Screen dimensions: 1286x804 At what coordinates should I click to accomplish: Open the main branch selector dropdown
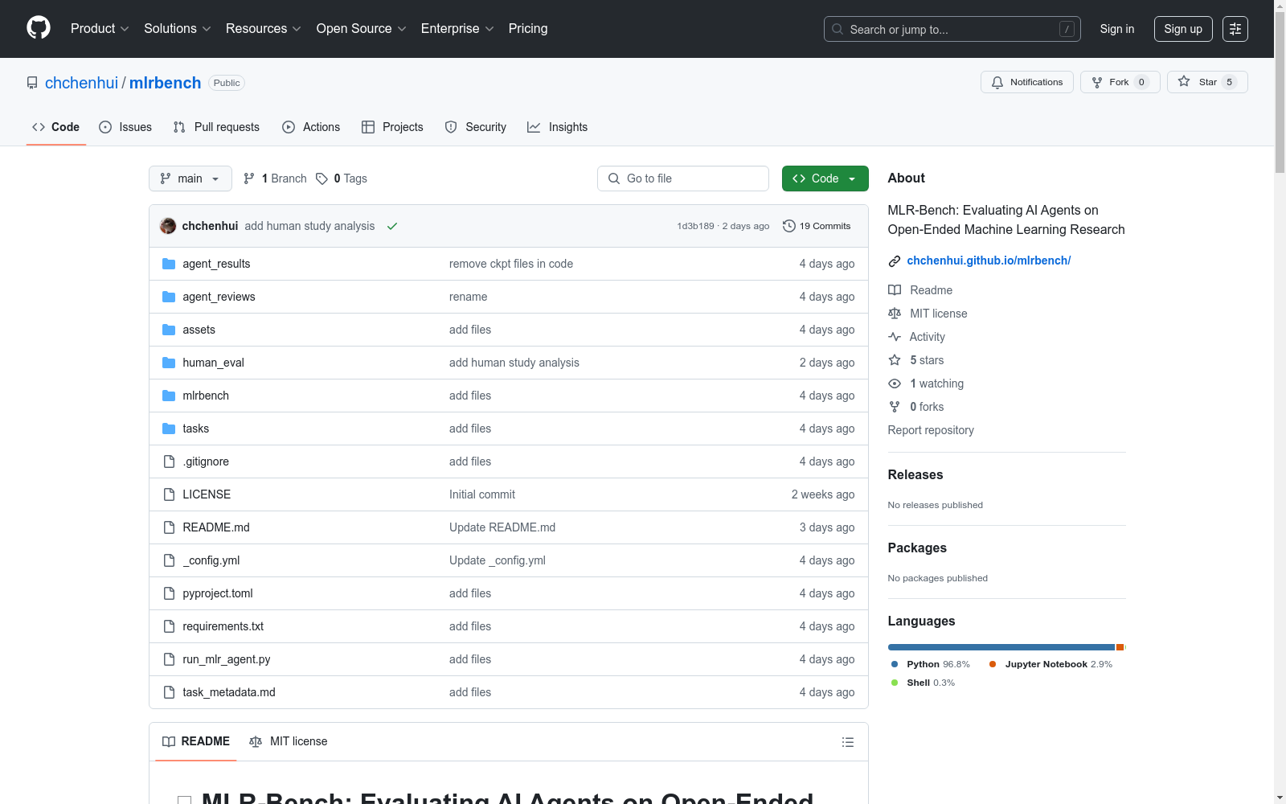coord(190,178)
